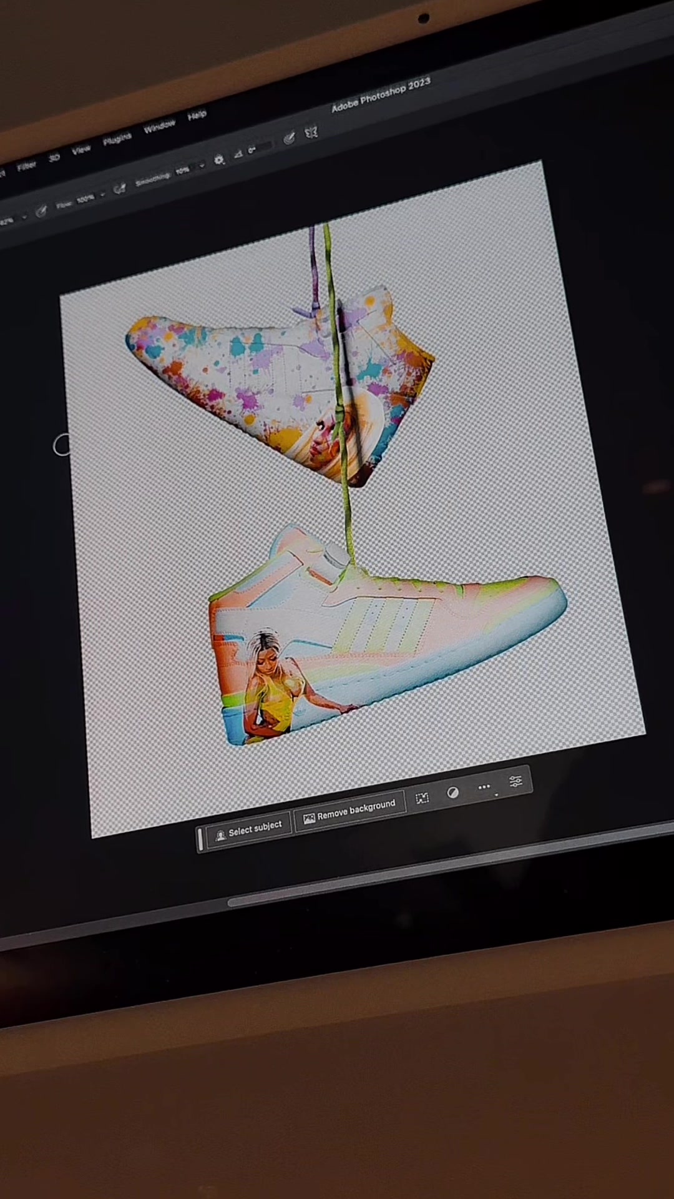Image resolution: width=674 pixels, height=1199 pixels.
Task: Open the three-dots more options menu
Action: 484,787
